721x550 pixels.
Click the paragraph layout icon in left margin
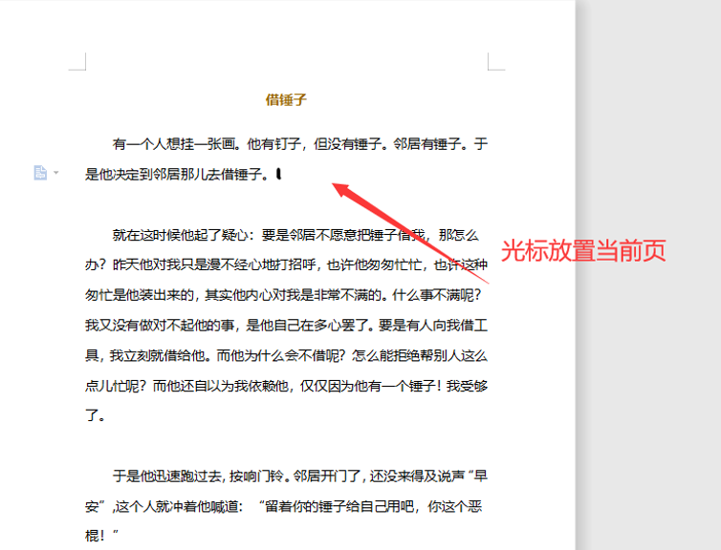click(x=40, y=173)
